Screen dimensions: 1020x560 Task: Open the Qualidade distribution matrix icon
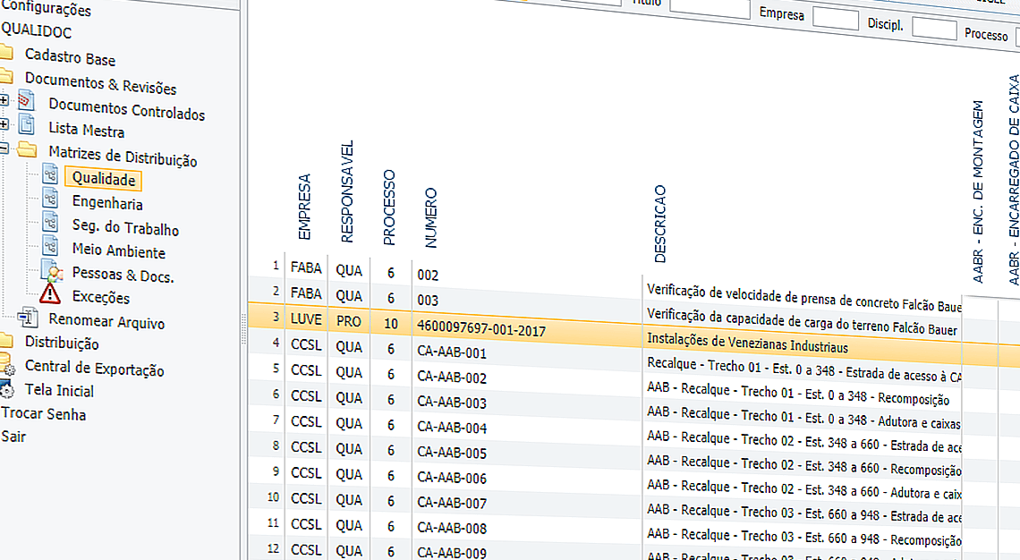coord(50,176)
